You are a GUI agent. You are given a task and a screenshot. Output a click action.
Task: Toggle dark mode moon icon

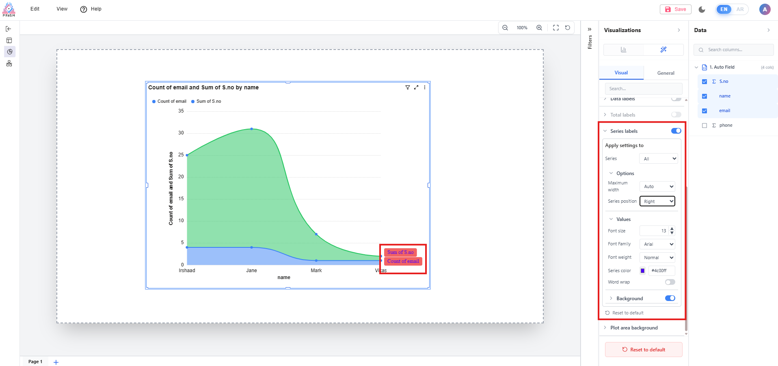[x=702, y=9]
